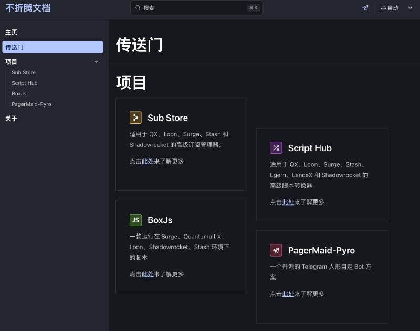This screenshot has width=420, height=331.
Task: Open Sub Store sidebar entry
Action: tap(24, 72)
